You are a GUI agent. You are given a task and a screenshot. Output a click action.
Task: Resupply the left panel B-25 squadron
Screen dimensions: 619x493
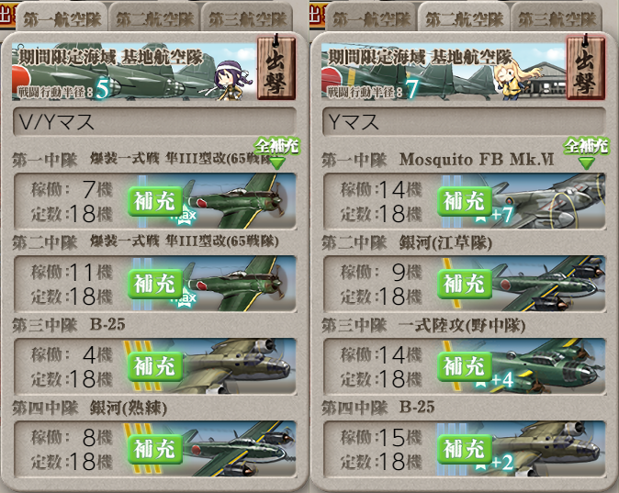pos(155,366)
